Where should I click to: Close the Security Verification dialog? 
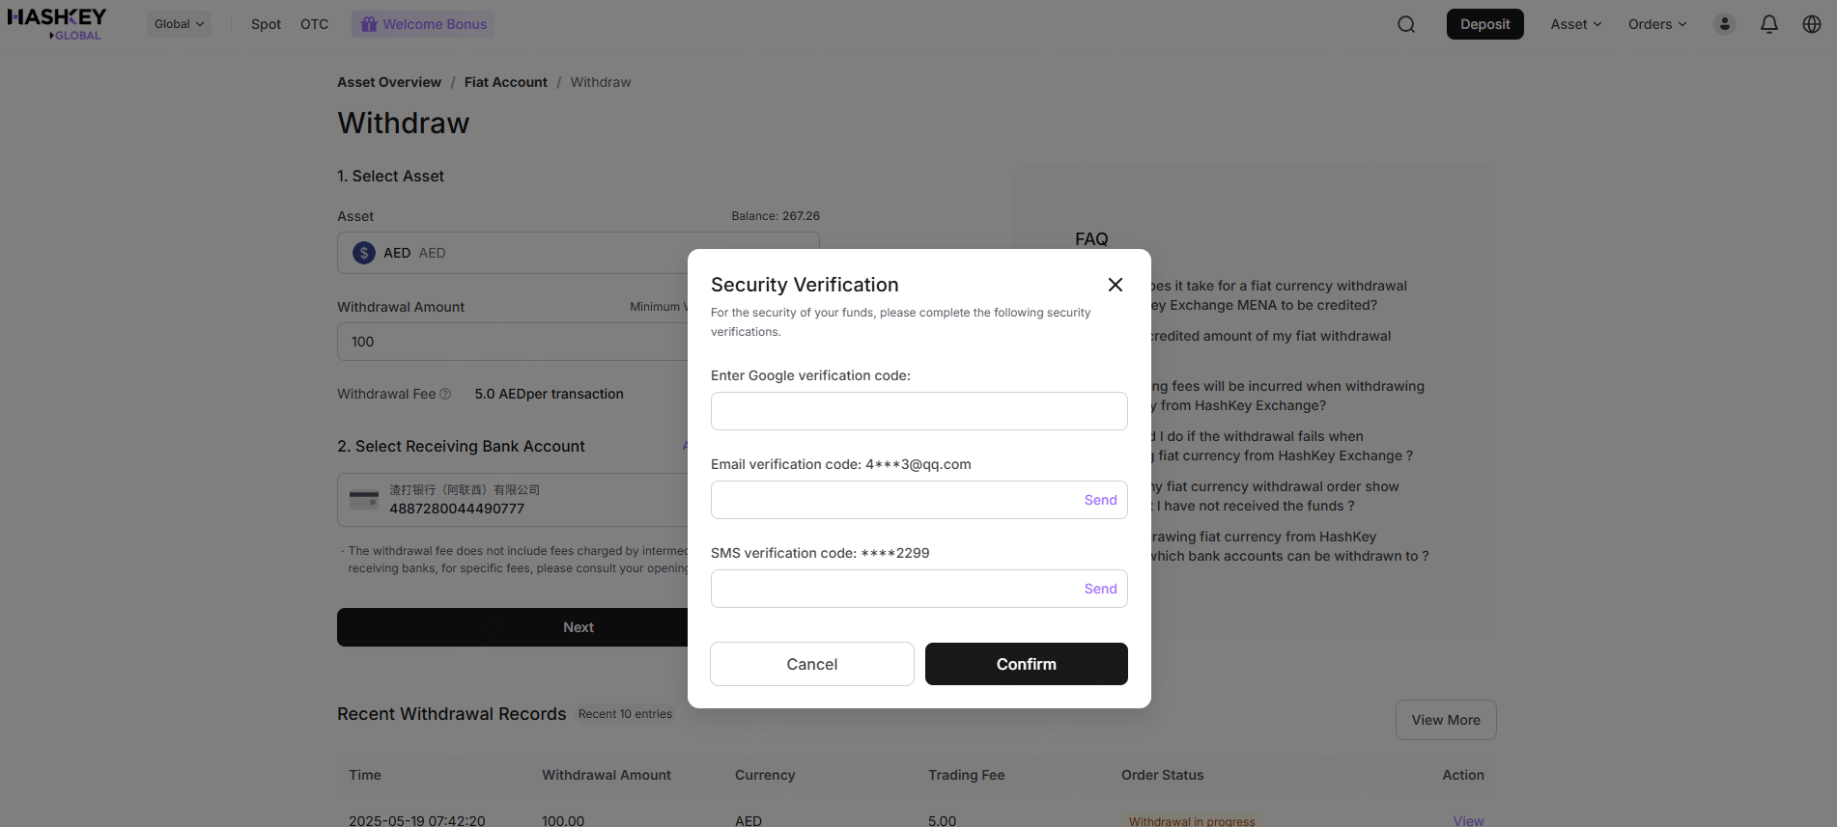tap(1116, 285)
